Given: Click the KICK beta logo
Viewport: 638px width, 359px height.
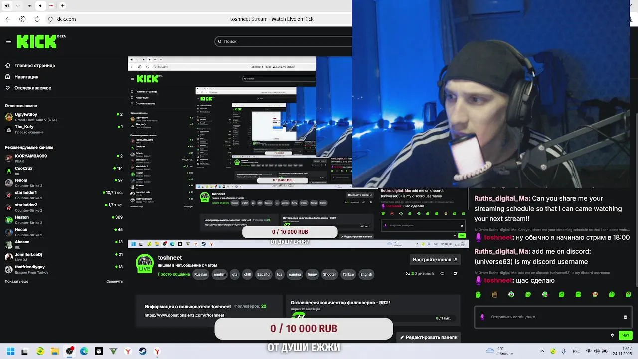Looking at the screenshot, I should tap(41, 41).
